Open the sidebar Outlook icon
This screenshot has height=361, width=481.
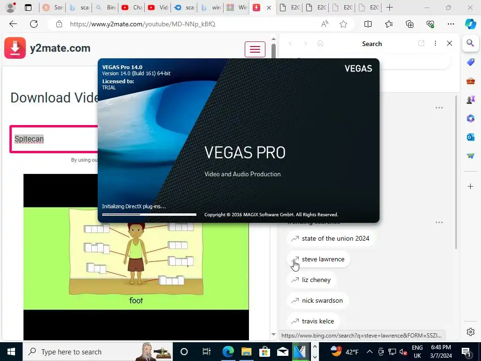(x=470, y=137)
